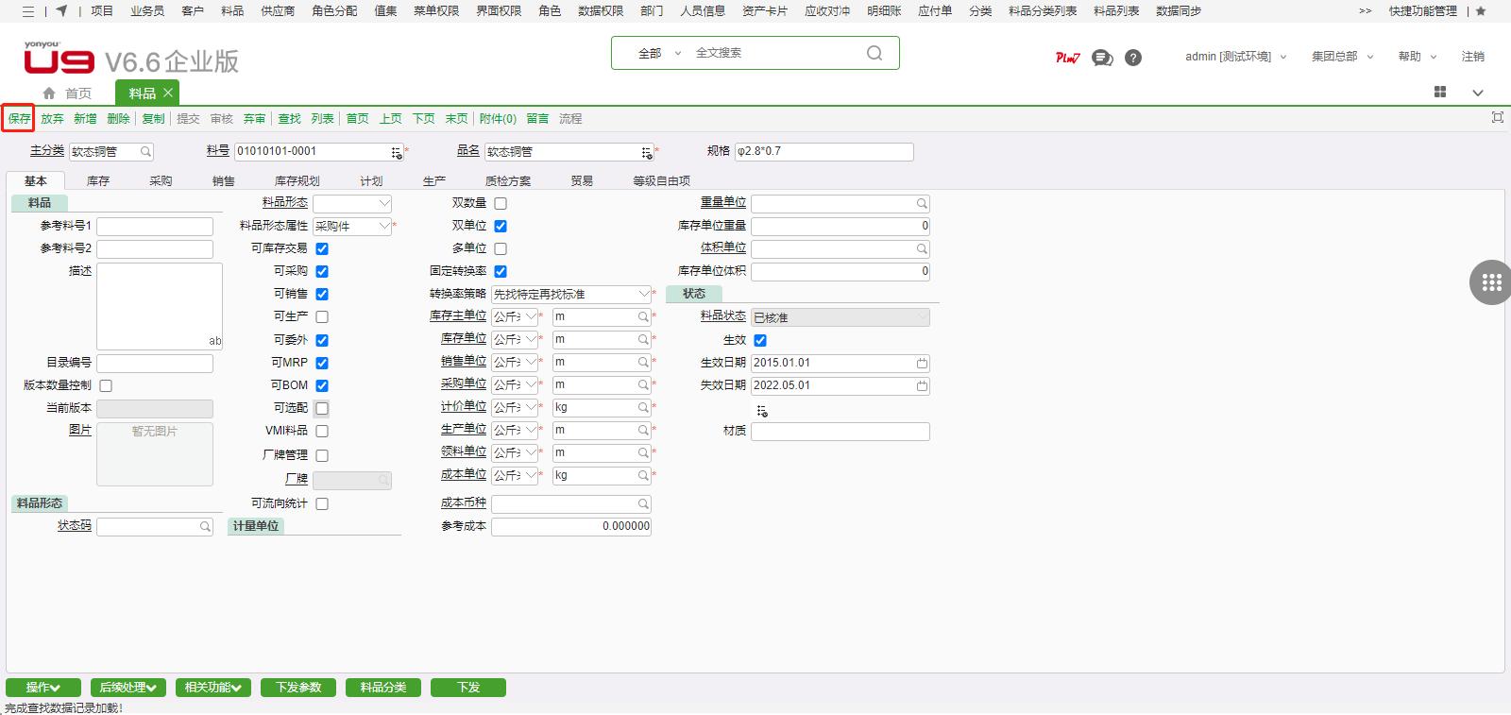Open the chat messages icon in header
The width and height of the screenshot is (1511, 715).
(x=1102, y=58)
